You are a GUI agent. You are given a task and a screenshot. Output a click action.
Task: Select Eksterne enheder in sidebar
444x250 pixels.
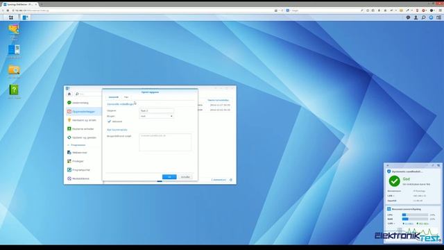[84, 128]
